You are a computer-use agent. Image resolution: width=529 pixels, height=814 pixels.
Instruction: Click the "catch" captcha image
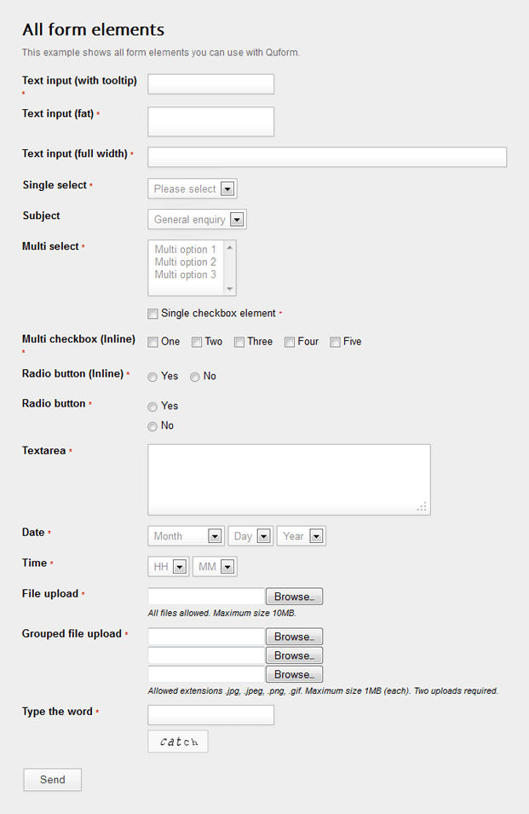(x=177, y=742)
